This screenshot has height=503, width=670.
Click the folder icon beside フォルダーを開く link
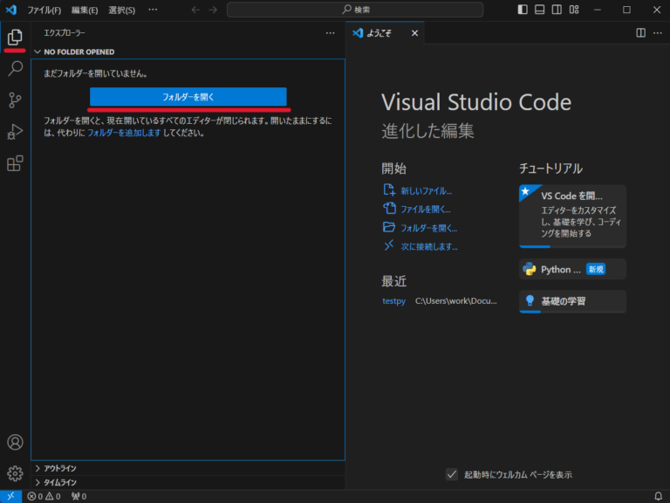coord(389,227)
